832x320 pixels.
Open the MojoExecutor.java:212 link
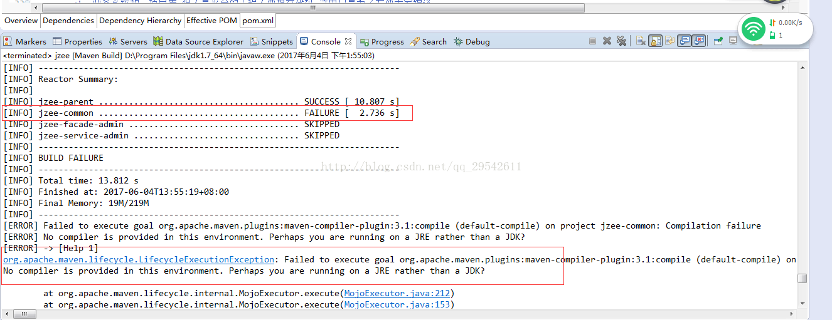397,294
